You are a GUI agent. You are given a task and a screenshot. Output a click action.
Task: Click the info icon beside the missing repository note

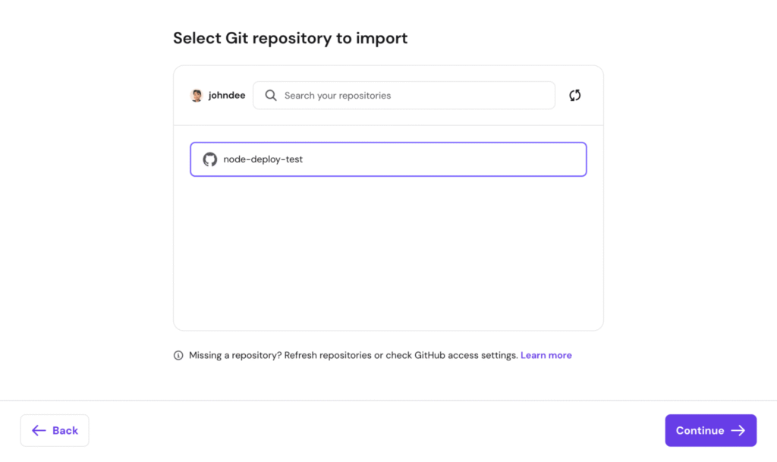(178, 355)
